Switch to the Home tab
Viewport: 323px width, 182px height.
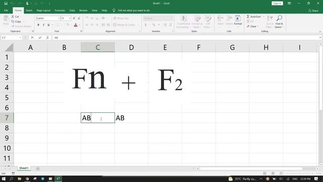pos(18,10)
